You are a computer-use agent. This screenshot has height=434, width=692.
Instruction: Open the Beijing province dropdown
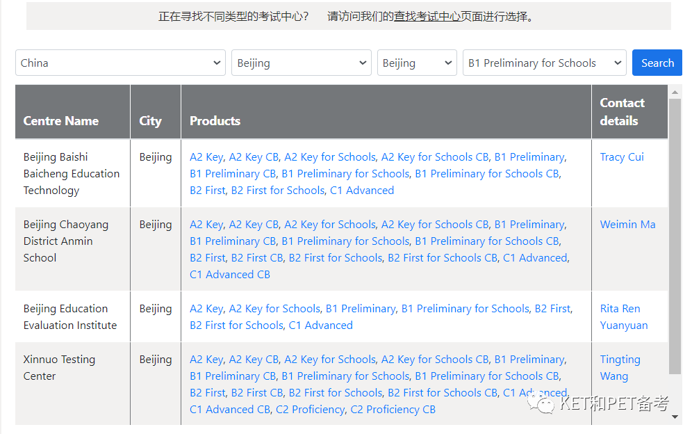pos(302,63)
